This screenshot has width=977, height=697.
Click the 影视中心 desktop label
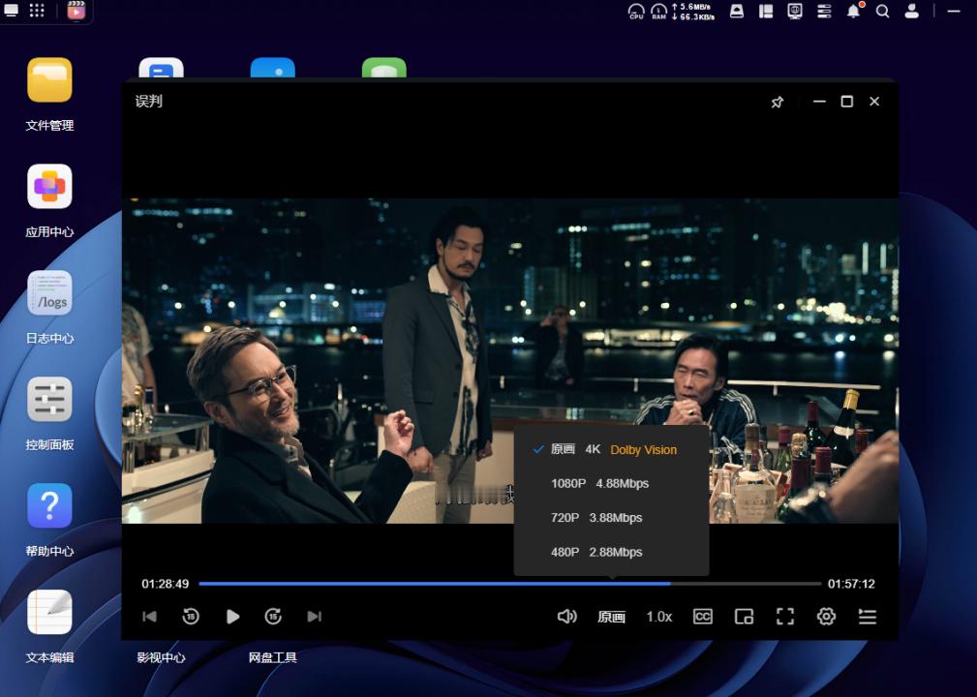pos(161,657)
